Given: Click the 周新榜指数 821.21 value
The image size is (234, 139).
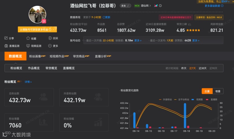Looking at the screenshot, I should 217,30.
